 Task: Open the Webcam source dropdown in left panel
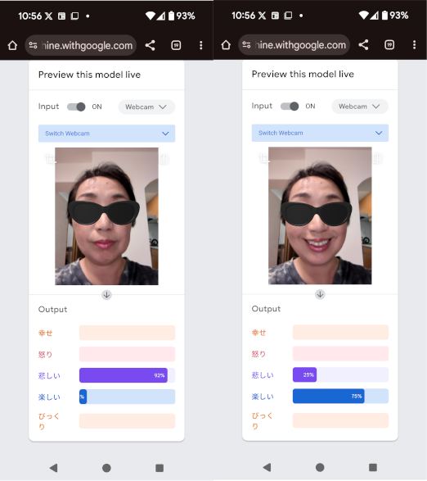pos(146,107)
